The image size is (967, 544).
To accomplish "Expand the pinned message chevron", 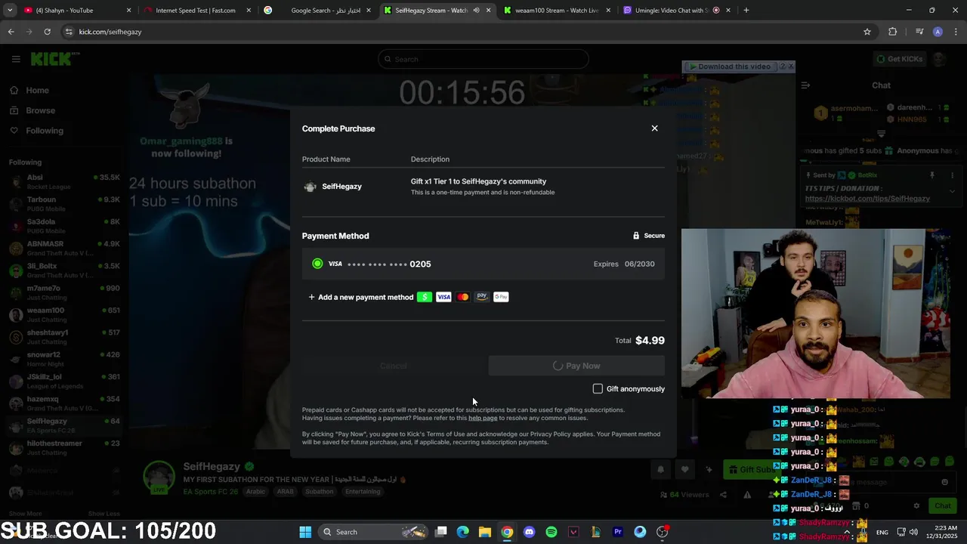I will click(x=952, y=191).
